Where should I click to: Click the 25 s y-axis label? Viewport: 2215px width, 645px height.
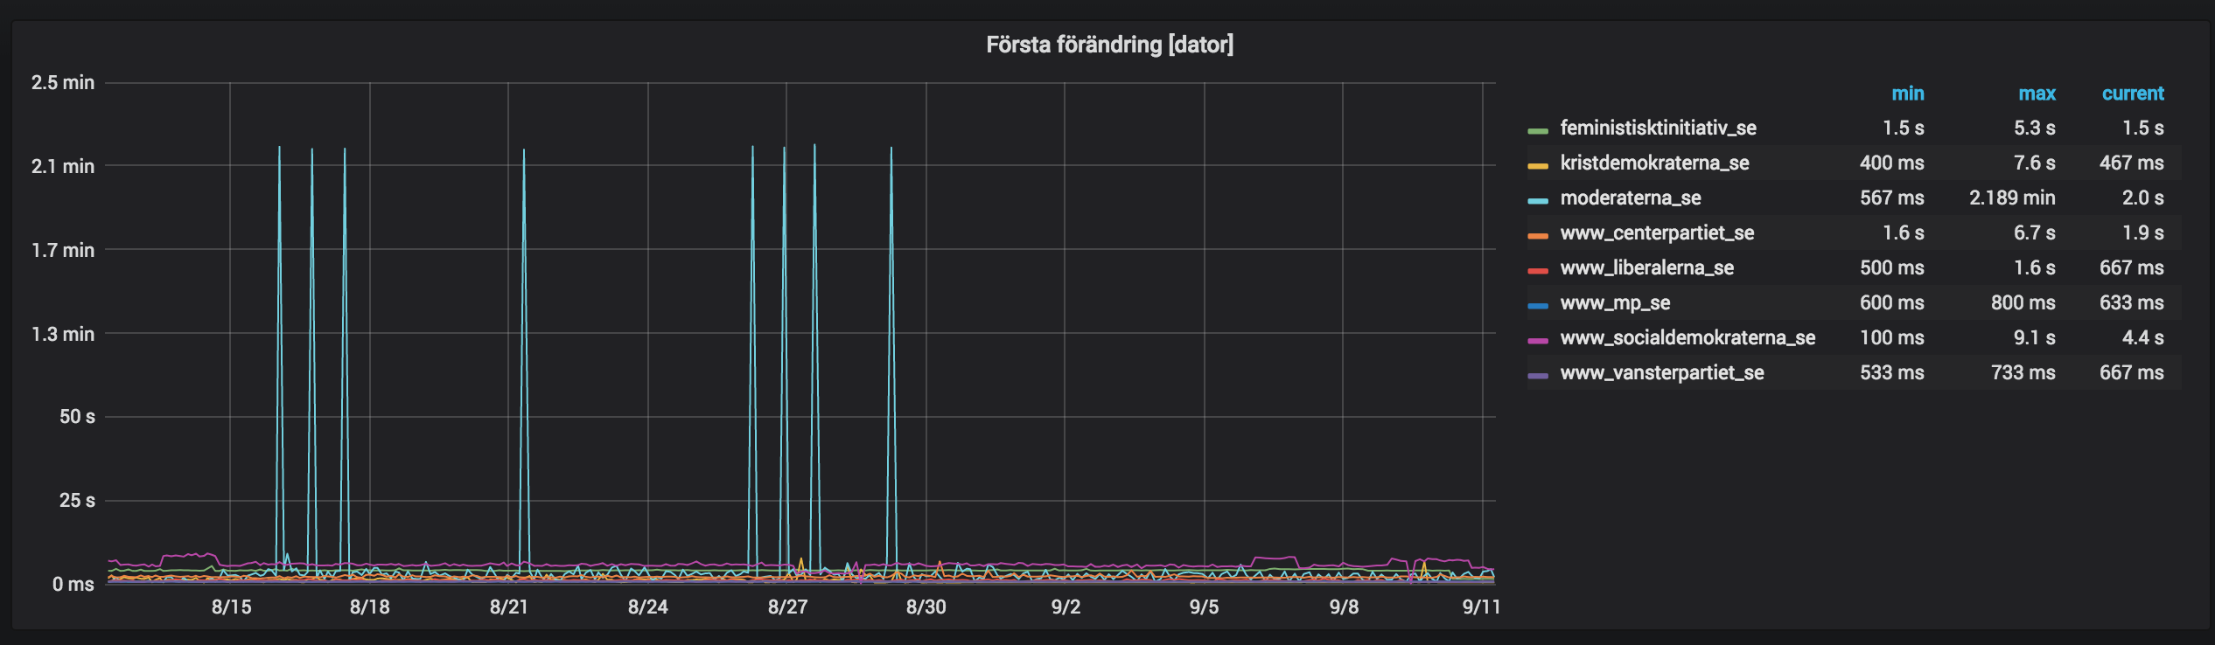[x=77, y=501]
